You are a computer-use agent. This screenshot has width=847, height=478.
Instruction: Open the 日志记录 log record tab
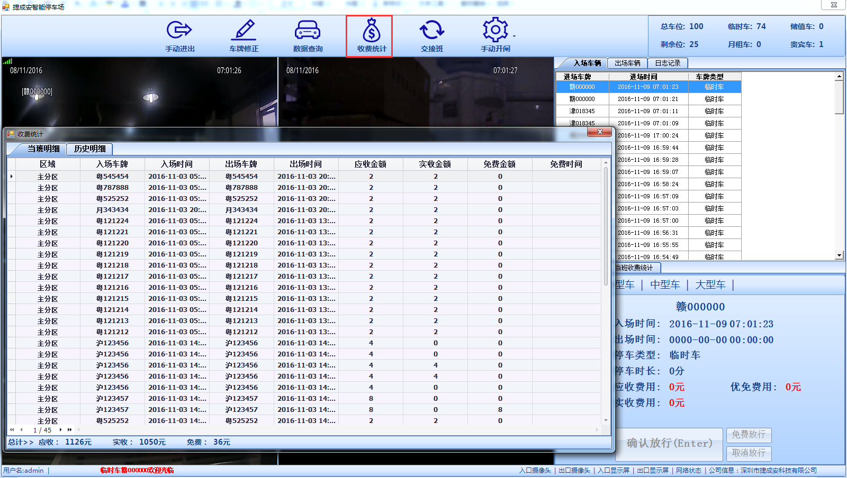[668, 63]
